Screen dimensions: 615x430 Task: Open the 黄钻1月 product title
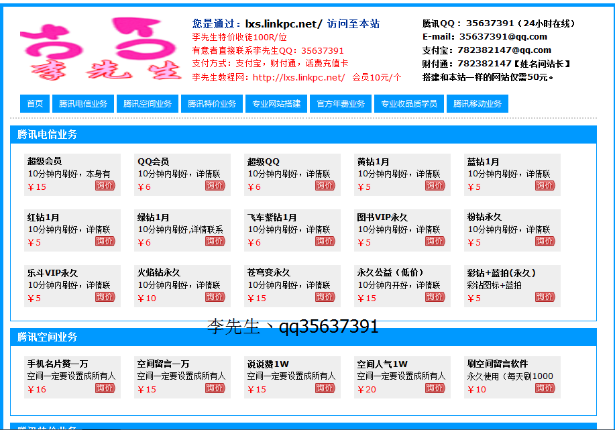tap(373, 161)
